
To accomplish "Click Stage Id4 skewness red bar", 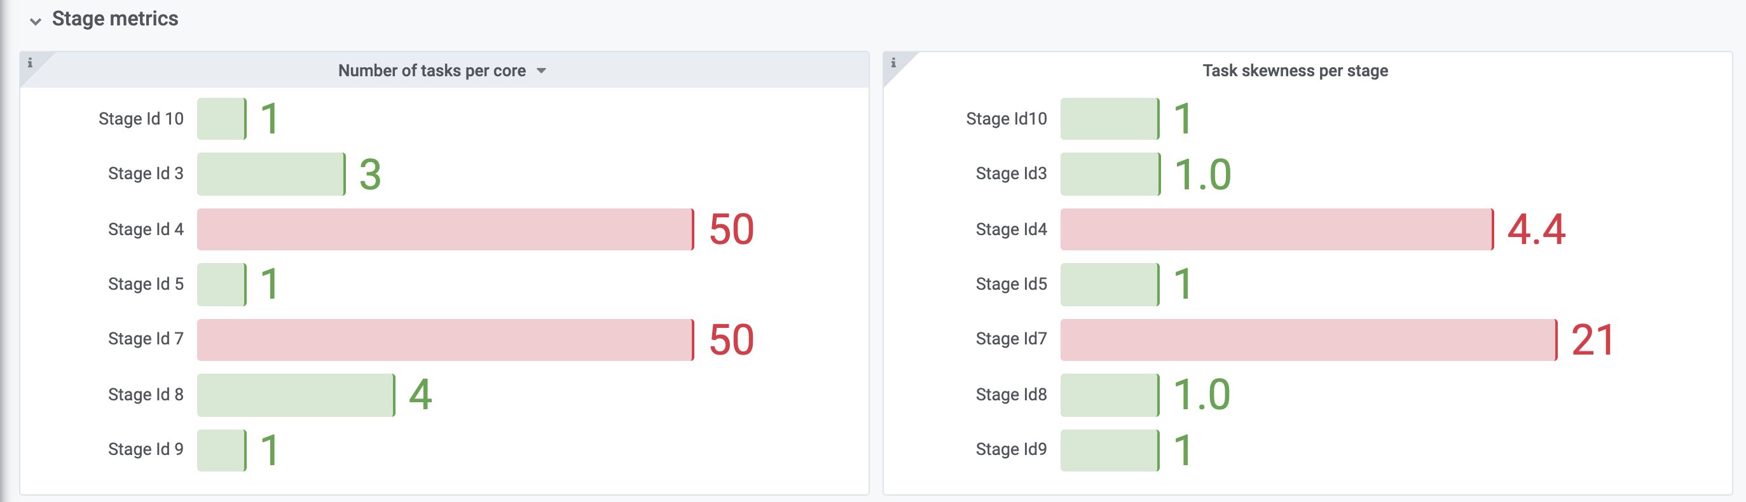I will 1276,229.
